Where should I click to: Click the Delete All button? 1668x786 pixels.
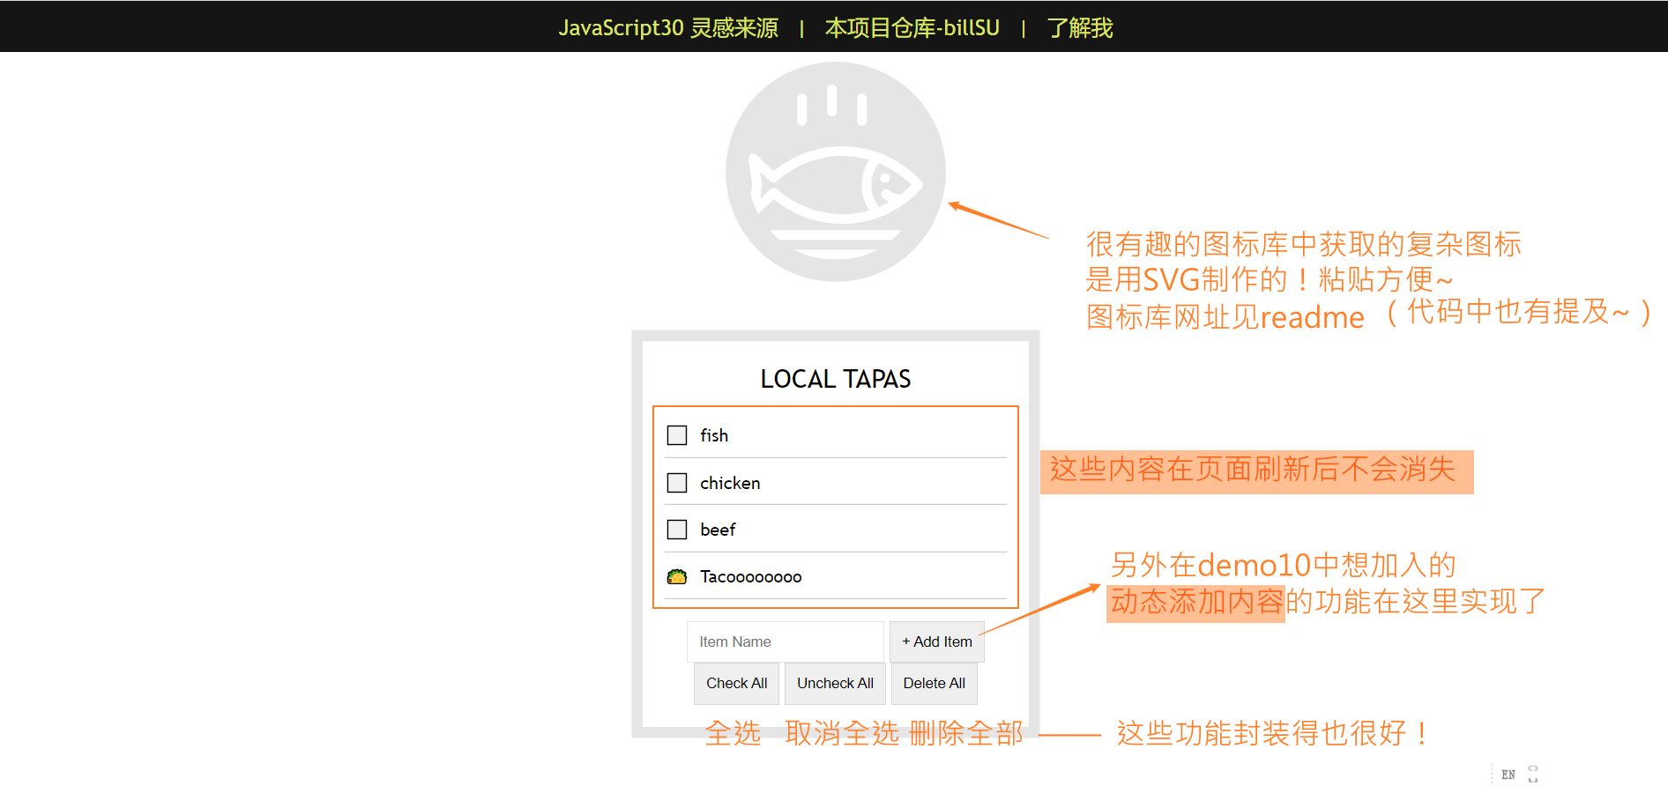(935, 683)
